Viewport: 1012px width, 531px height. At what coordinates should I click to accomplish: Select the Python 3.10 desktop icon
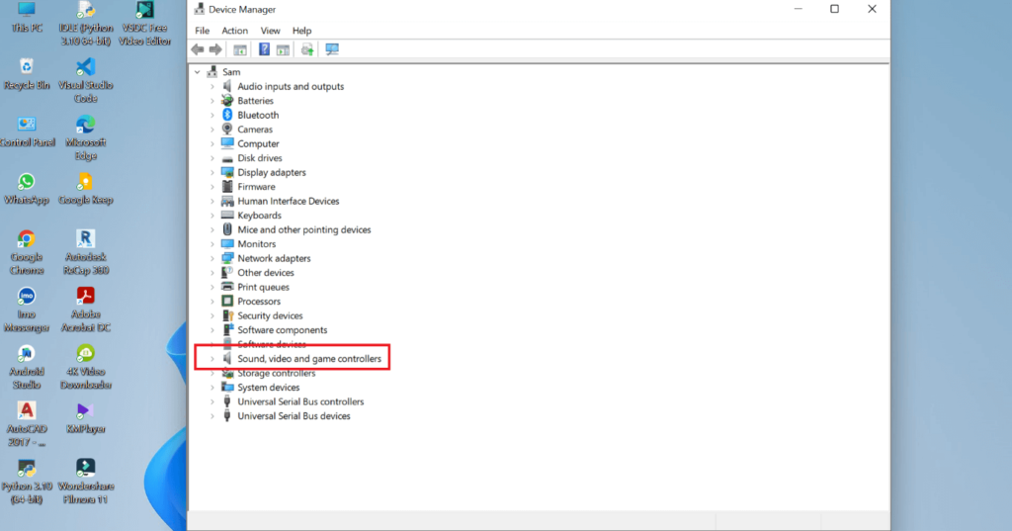tap(27, 482)
